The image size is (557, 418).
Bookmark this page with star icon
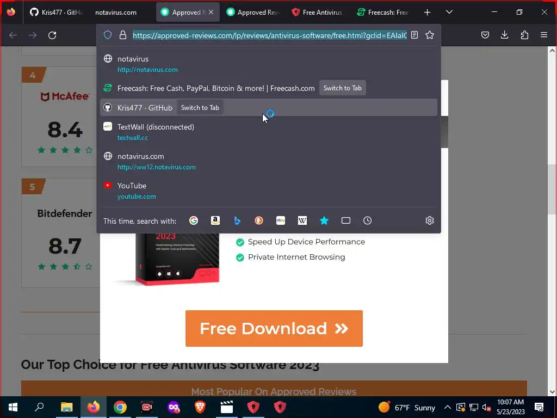pyautogui.click(x=430, y=35)
